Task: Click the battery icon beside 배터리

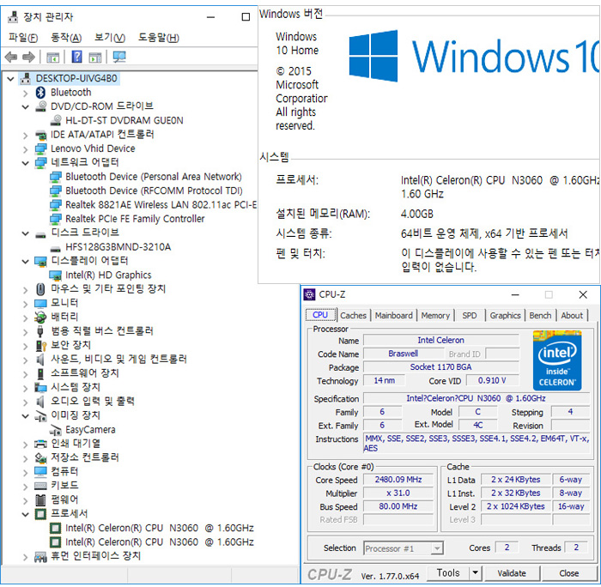Action: point(40,317)
